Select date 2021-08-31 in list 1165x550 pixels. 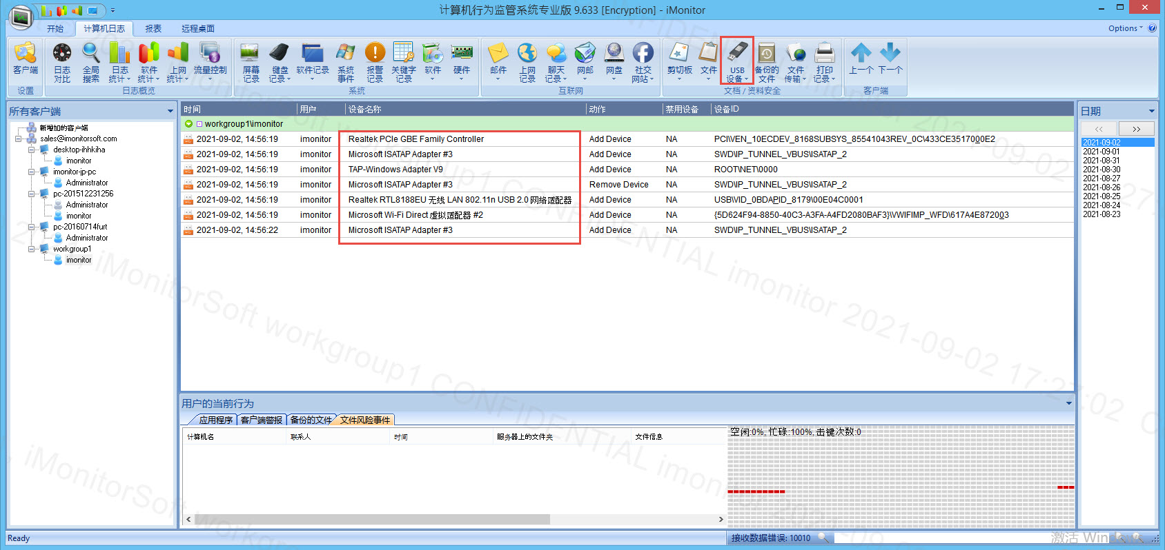tap(1102, 161)
